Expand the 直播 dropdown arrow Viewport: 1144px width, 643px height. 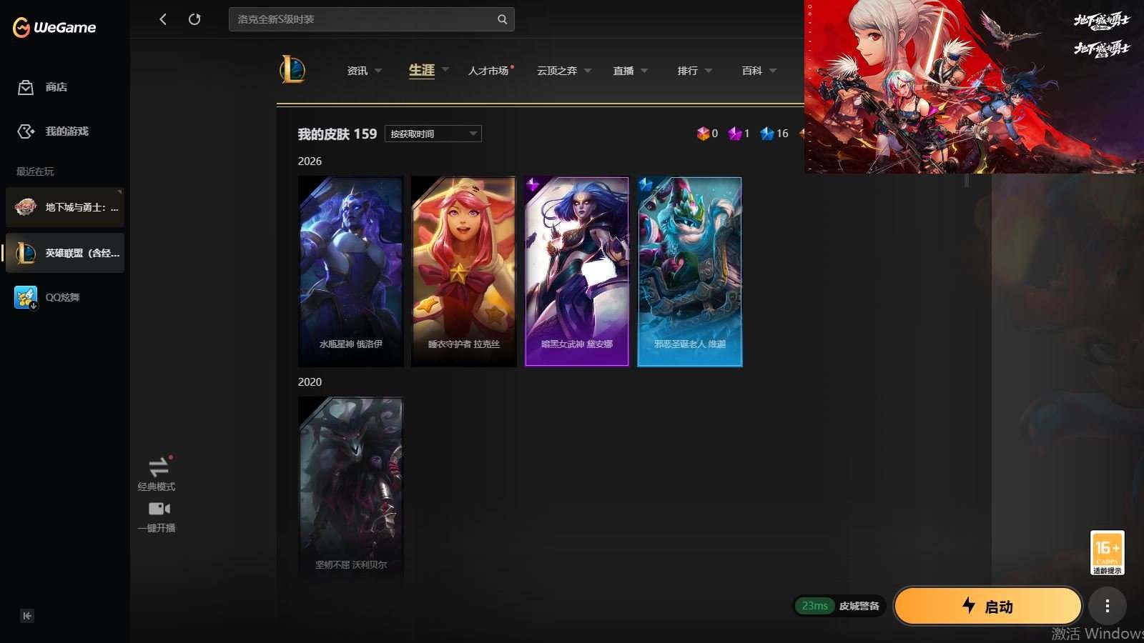click(x=644, y=71)
